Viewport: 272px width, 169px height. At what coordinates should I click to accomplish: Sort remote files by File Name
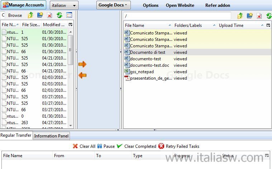pyautogui.click(x=148, y=25)
